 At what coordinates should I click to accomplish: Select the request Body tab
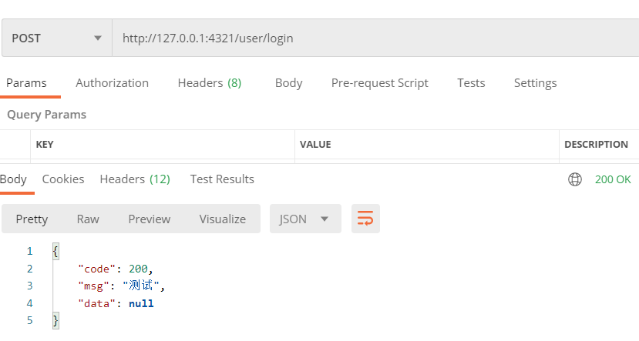(x=288, y=83)
